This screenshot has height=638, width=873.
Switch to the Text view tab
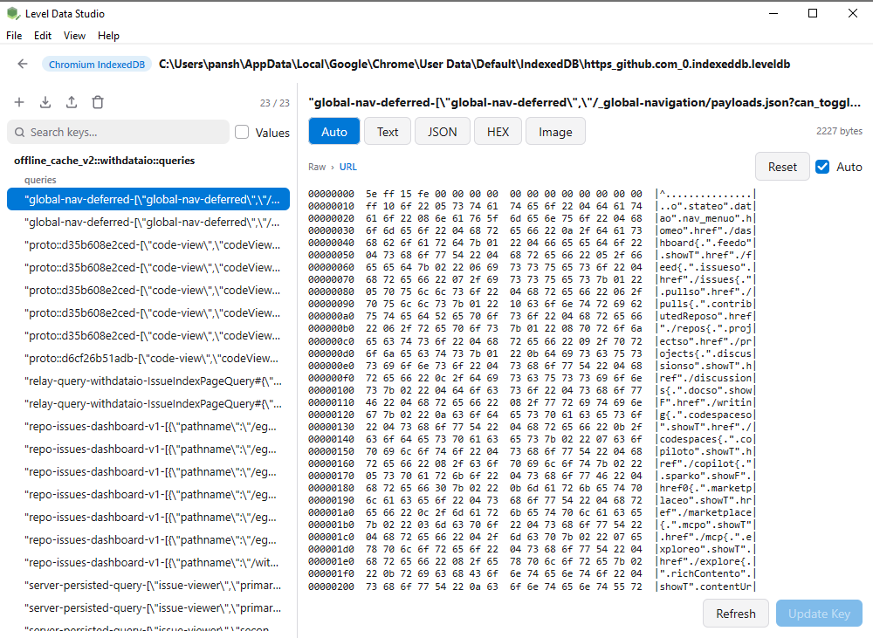[388, 132]
